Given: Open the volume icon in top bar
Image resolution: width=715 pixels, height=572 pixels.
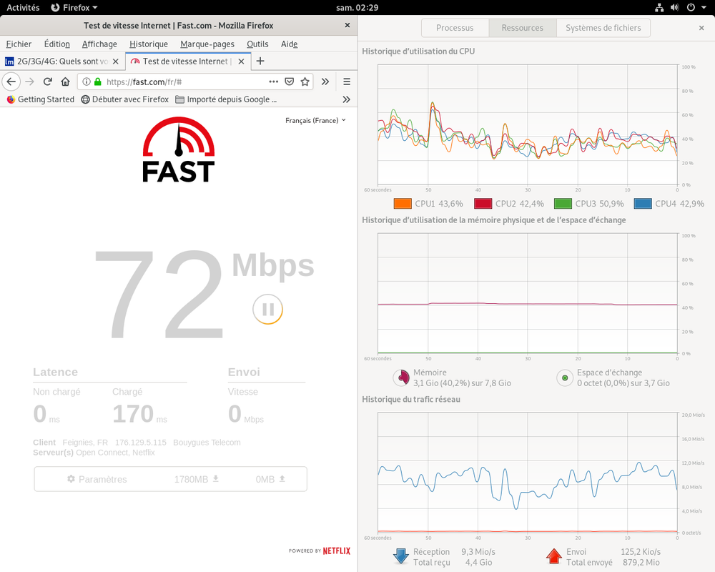Looking at the screenshot, I should (x=675, y=7).
